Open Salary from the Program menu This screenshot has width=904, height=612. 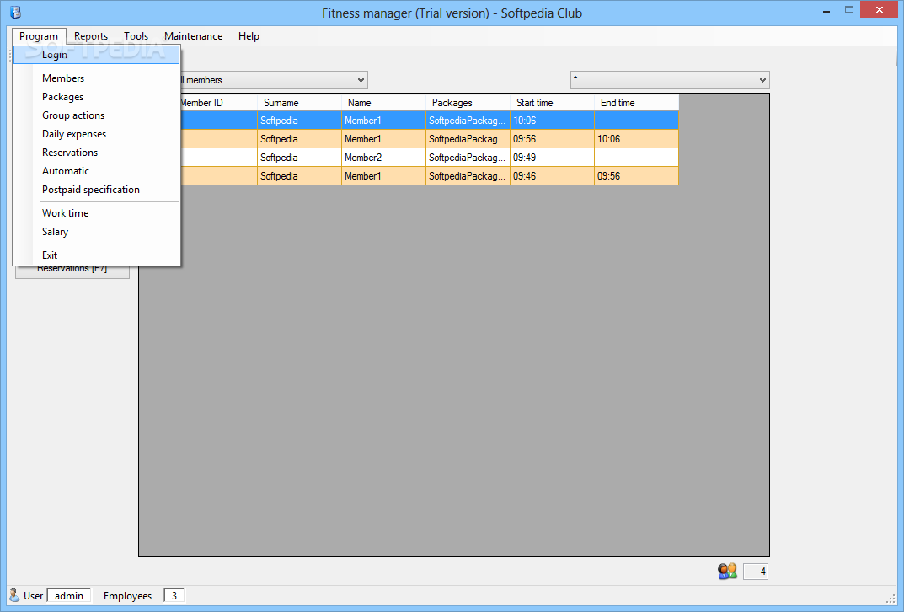pos(96,231)
